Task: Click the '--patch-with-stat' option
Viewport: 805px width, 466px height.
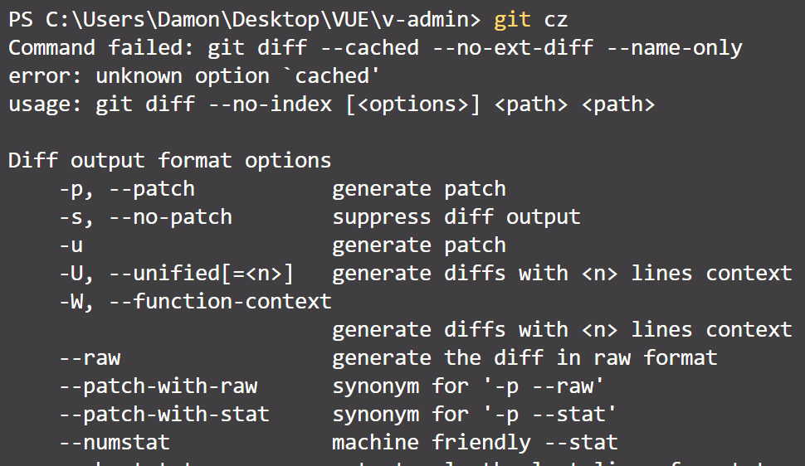Action: pyautogui.click(x=163, y=415)
